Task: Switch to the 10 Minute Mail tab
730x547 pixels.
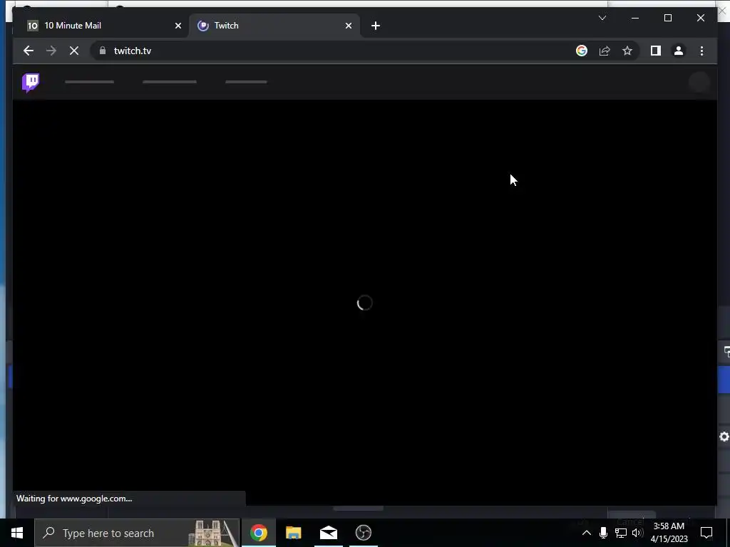Action: (x=100, y=26)
